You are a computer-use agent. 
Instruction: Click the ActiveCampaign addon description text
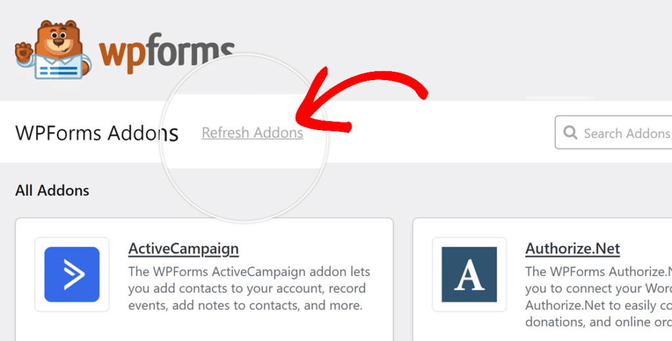[x=249, y=288]
